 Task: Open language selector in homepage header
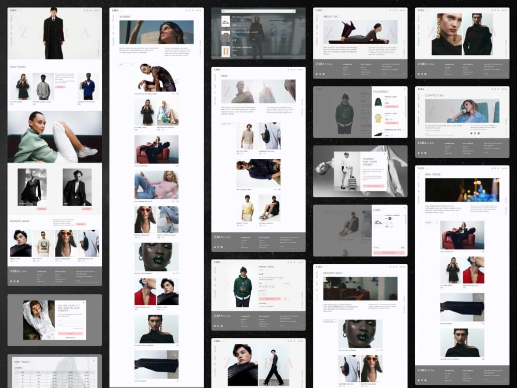[97, 10]
